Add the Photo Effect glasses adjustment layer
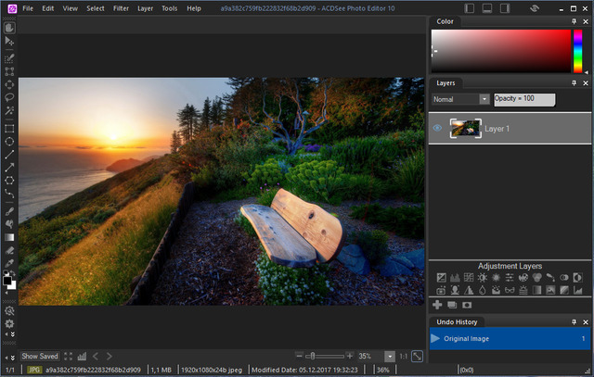The height and width of the screenshot is (377, 594). click(510, 291)
